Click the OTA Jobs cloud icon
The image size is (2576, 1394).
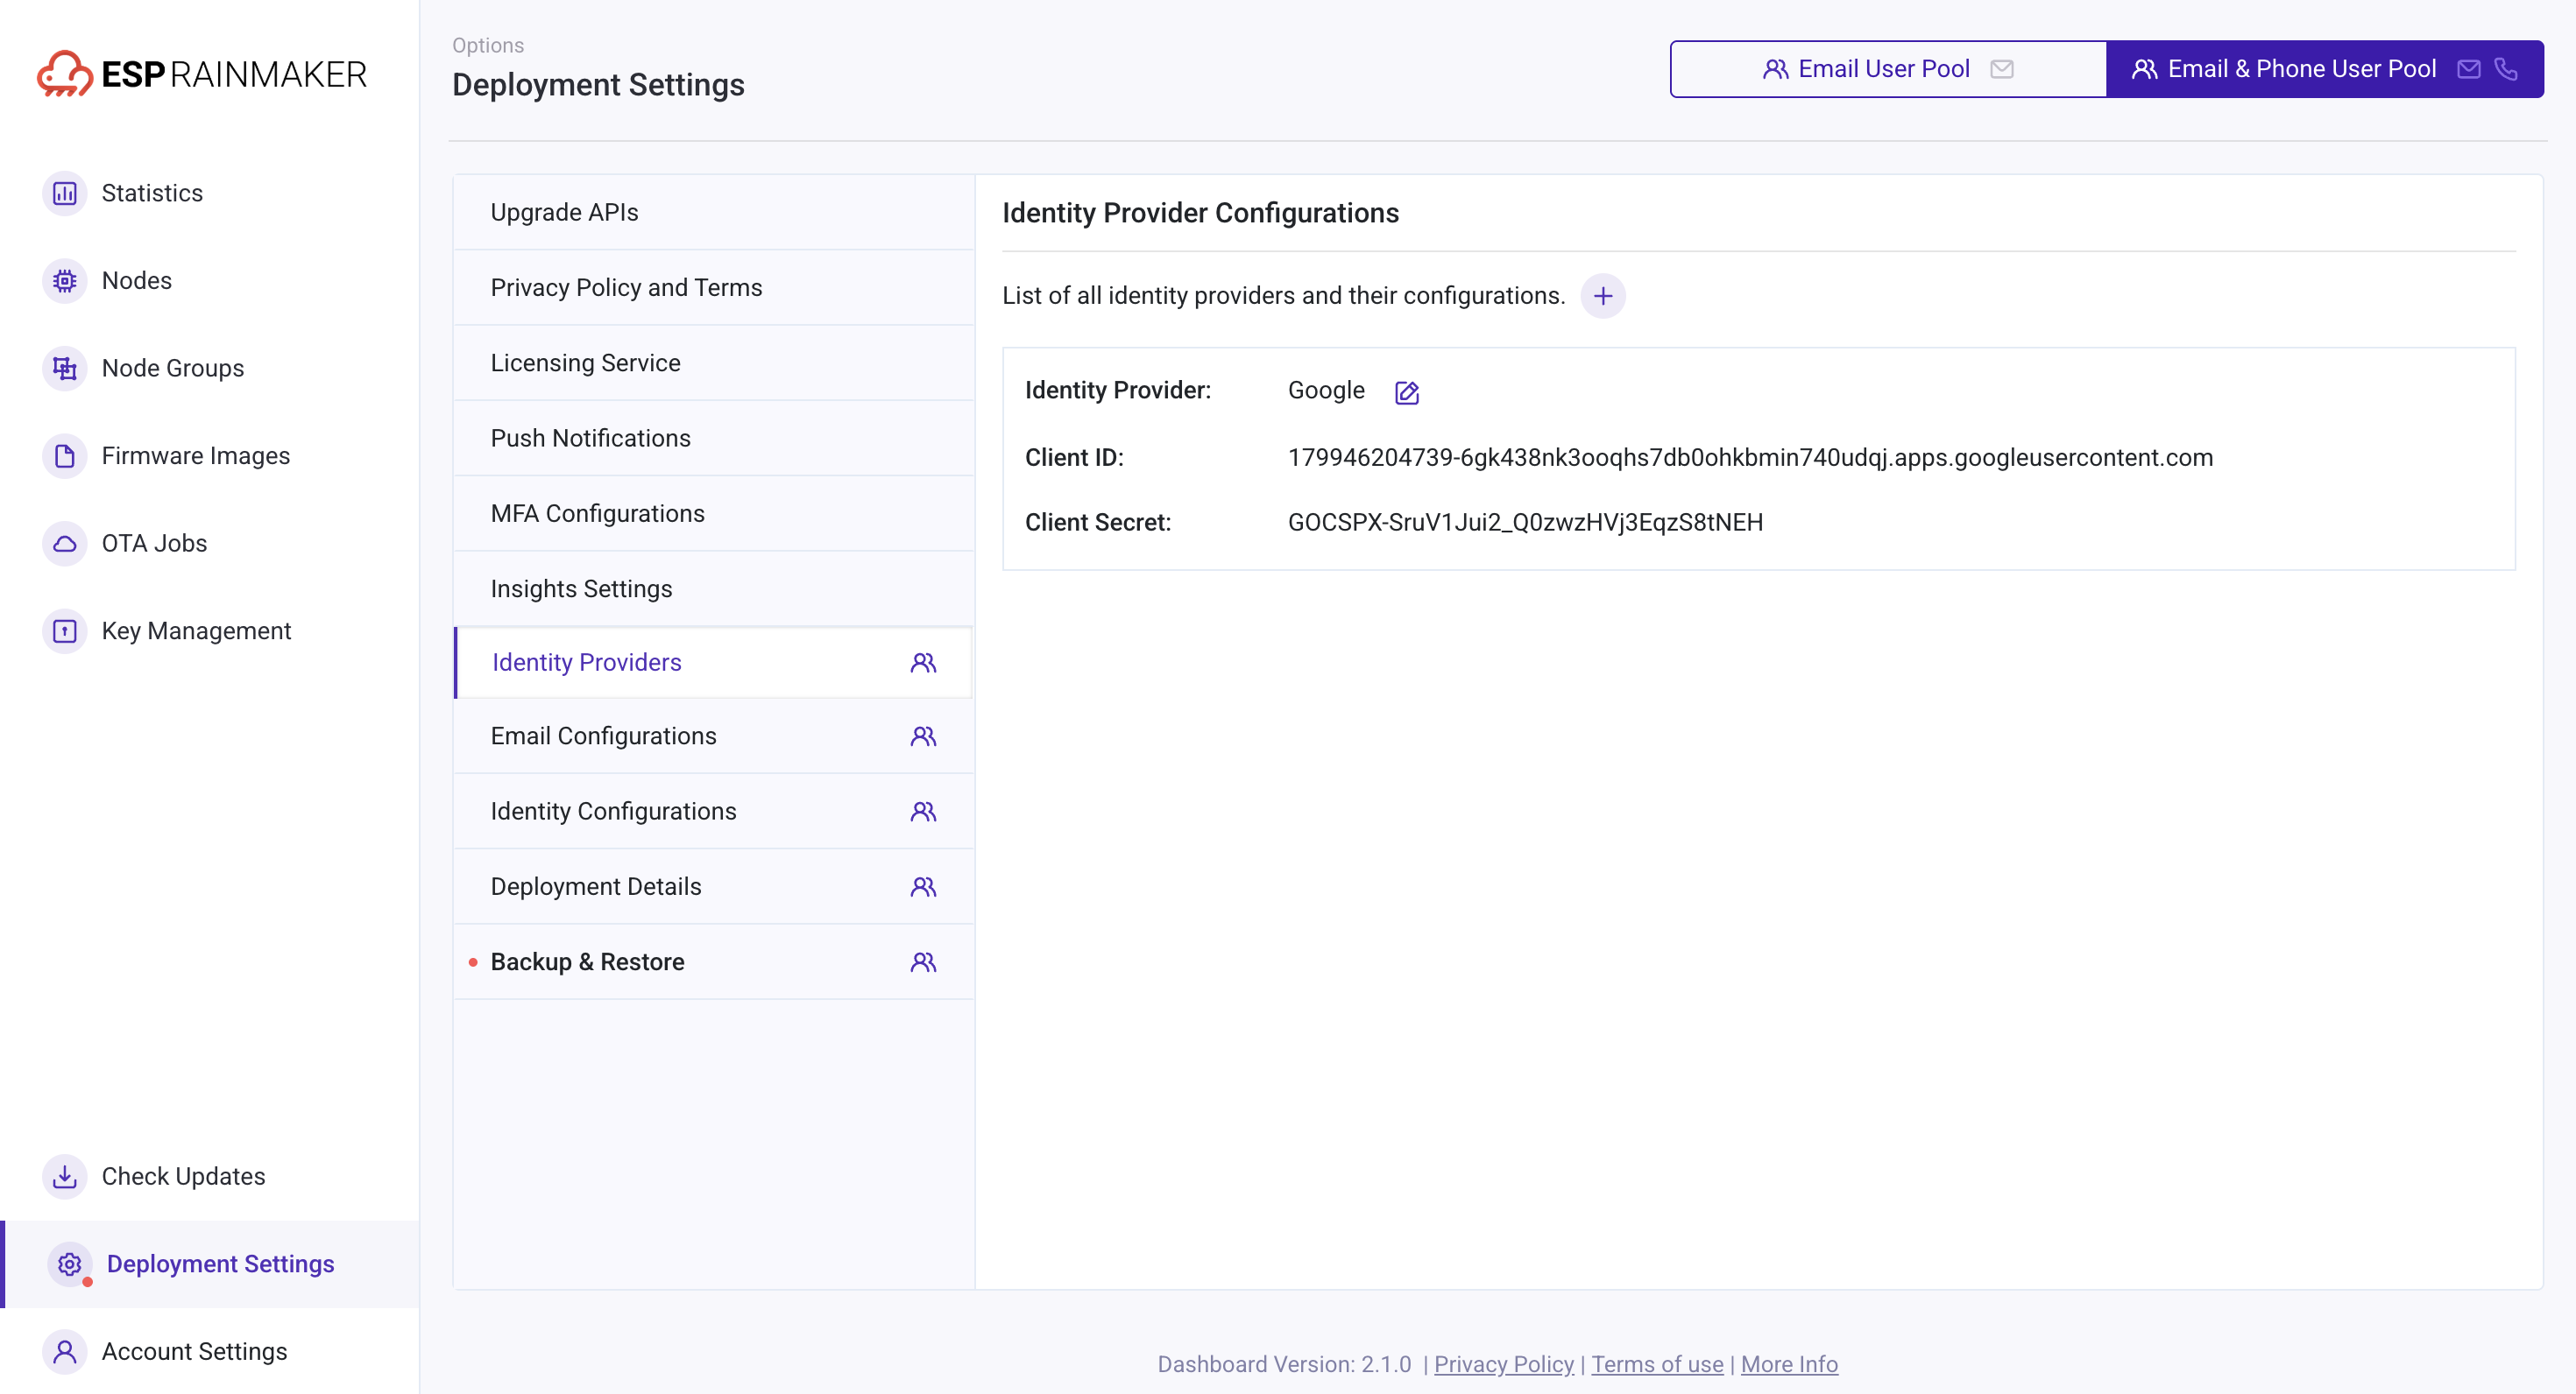(x=65, y=544)
